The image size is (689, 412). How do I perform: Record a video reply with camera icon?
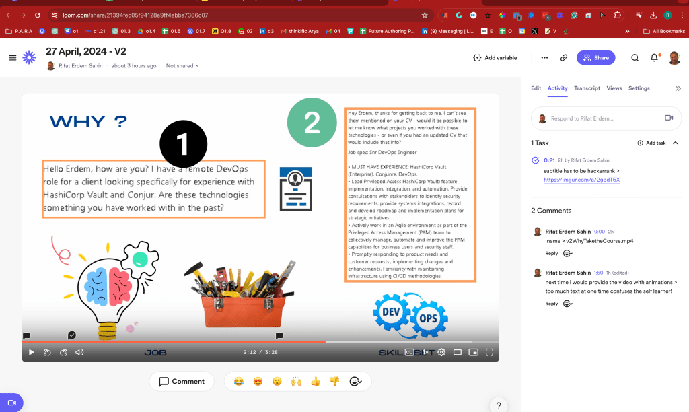669,118
